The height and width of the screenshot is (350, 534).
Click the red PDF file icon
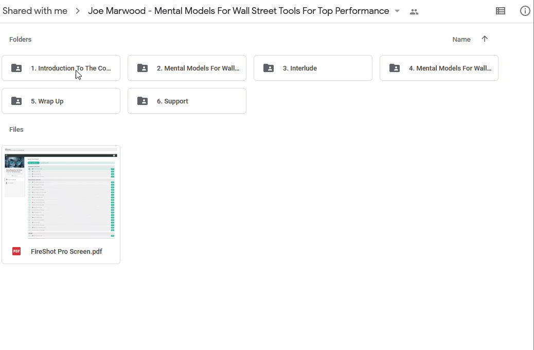coord(16,251)
